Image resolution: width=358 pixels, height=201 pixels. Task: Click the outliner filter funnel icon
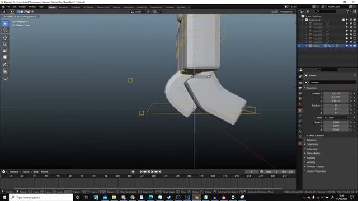pos(348,11)
